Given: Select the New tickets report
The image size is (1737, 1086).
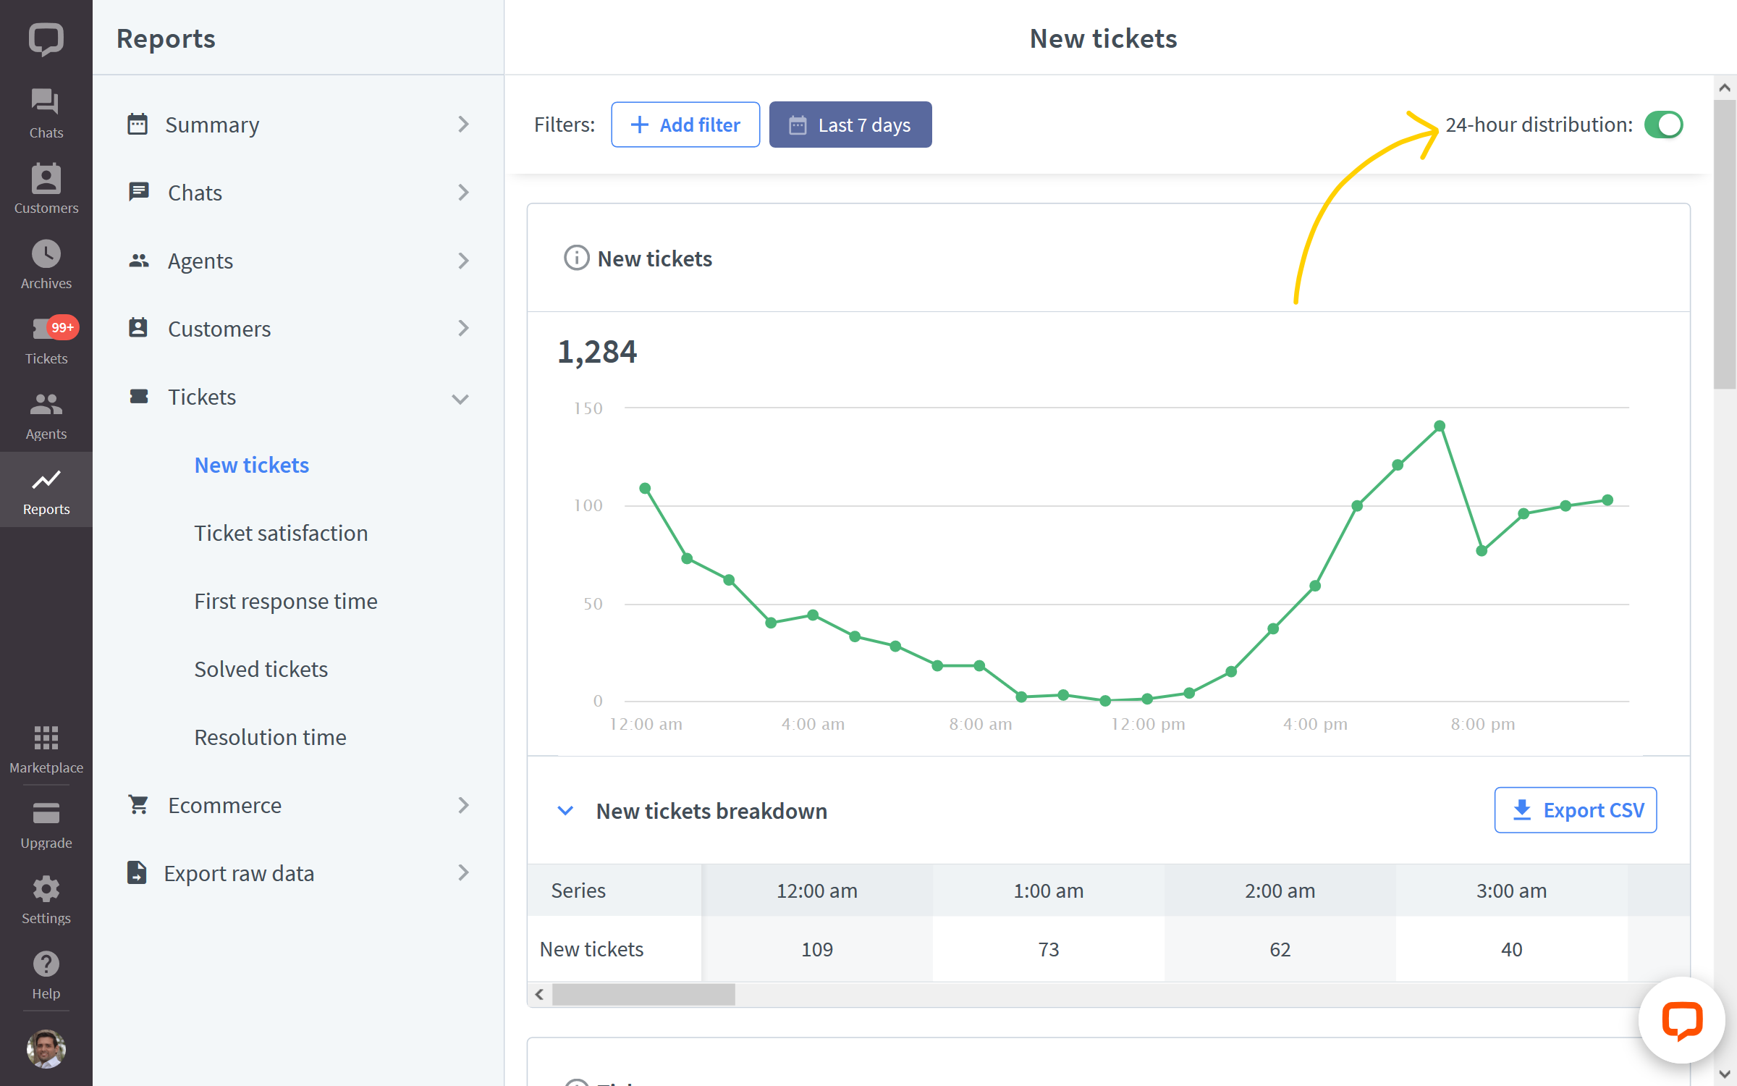Looking at the screenshot, I should (x=251, y=465).
